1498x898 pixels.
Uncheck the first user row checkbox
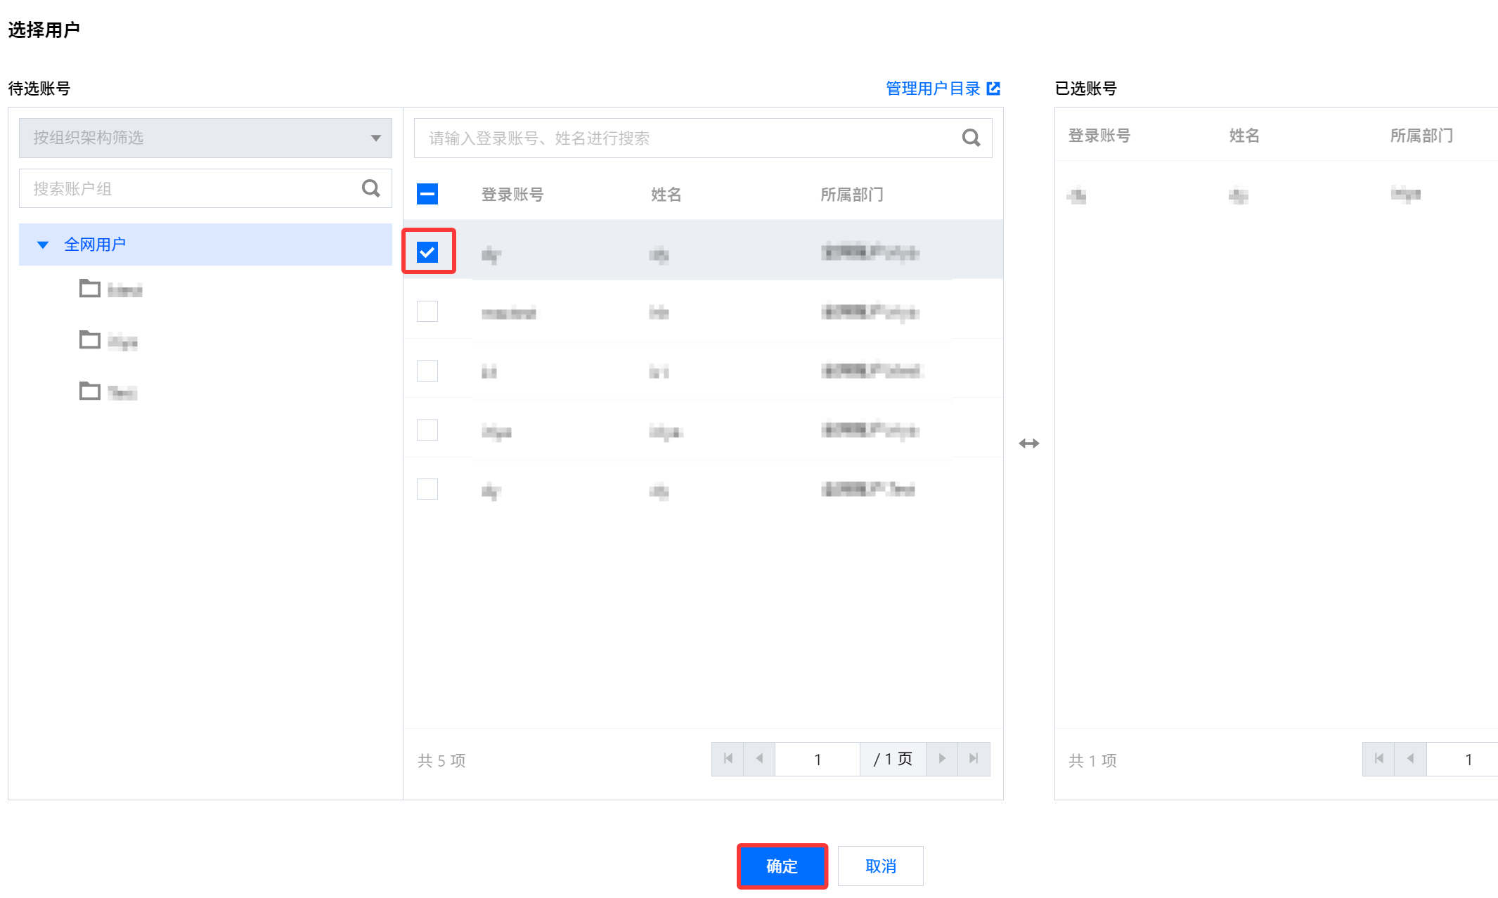(427, 252)
